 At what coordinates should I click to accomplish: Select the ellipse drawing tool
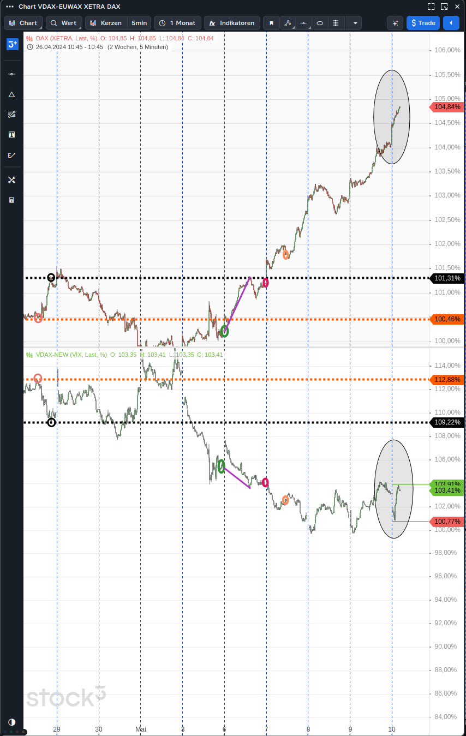[320, 23]
